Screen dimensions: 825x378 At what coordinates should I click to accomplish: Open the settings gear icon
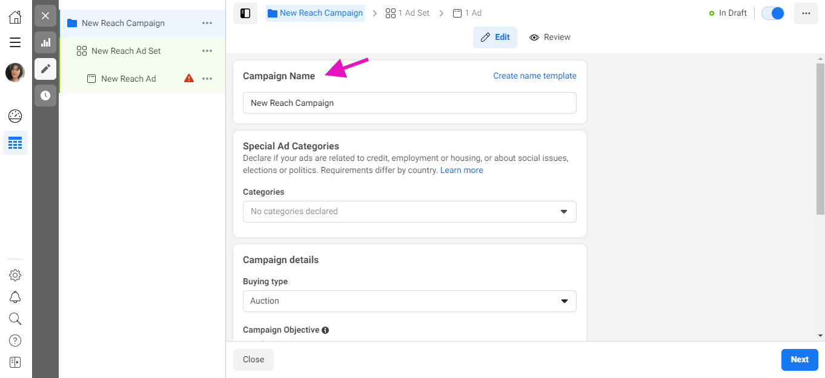[15, 275]
